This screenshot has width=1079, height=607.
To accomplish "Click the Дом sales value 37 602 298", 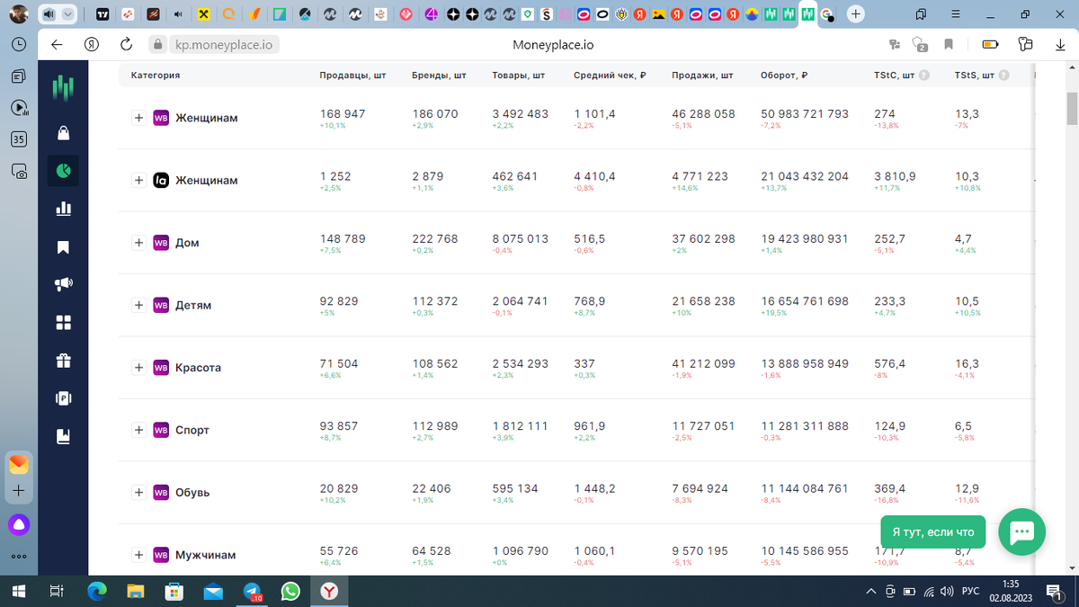I will coord(703,239).
